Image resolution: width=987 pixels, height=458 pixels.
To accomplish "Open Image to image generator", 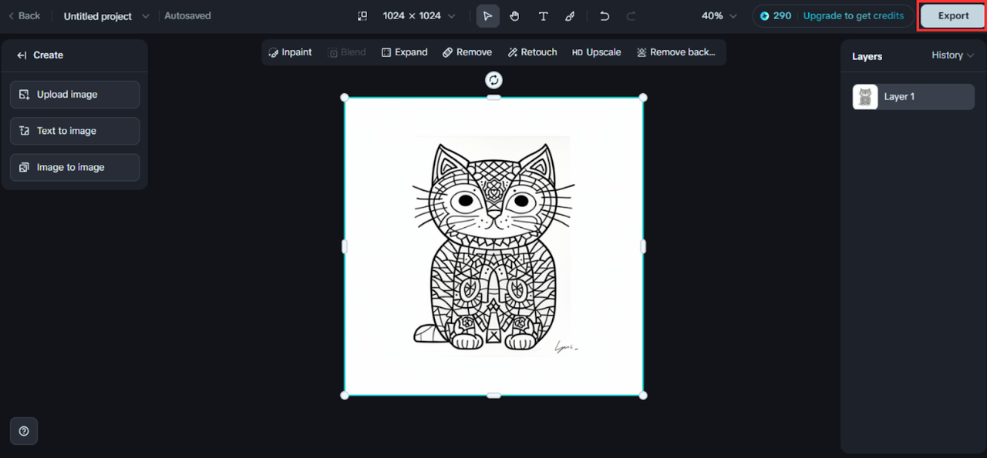I will tap(75, 167).
